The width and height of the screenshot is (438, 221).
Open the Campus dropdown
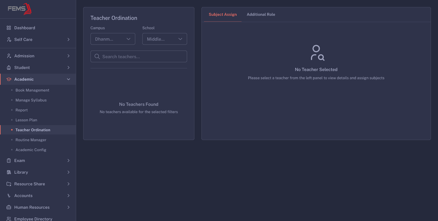[113, 39]
